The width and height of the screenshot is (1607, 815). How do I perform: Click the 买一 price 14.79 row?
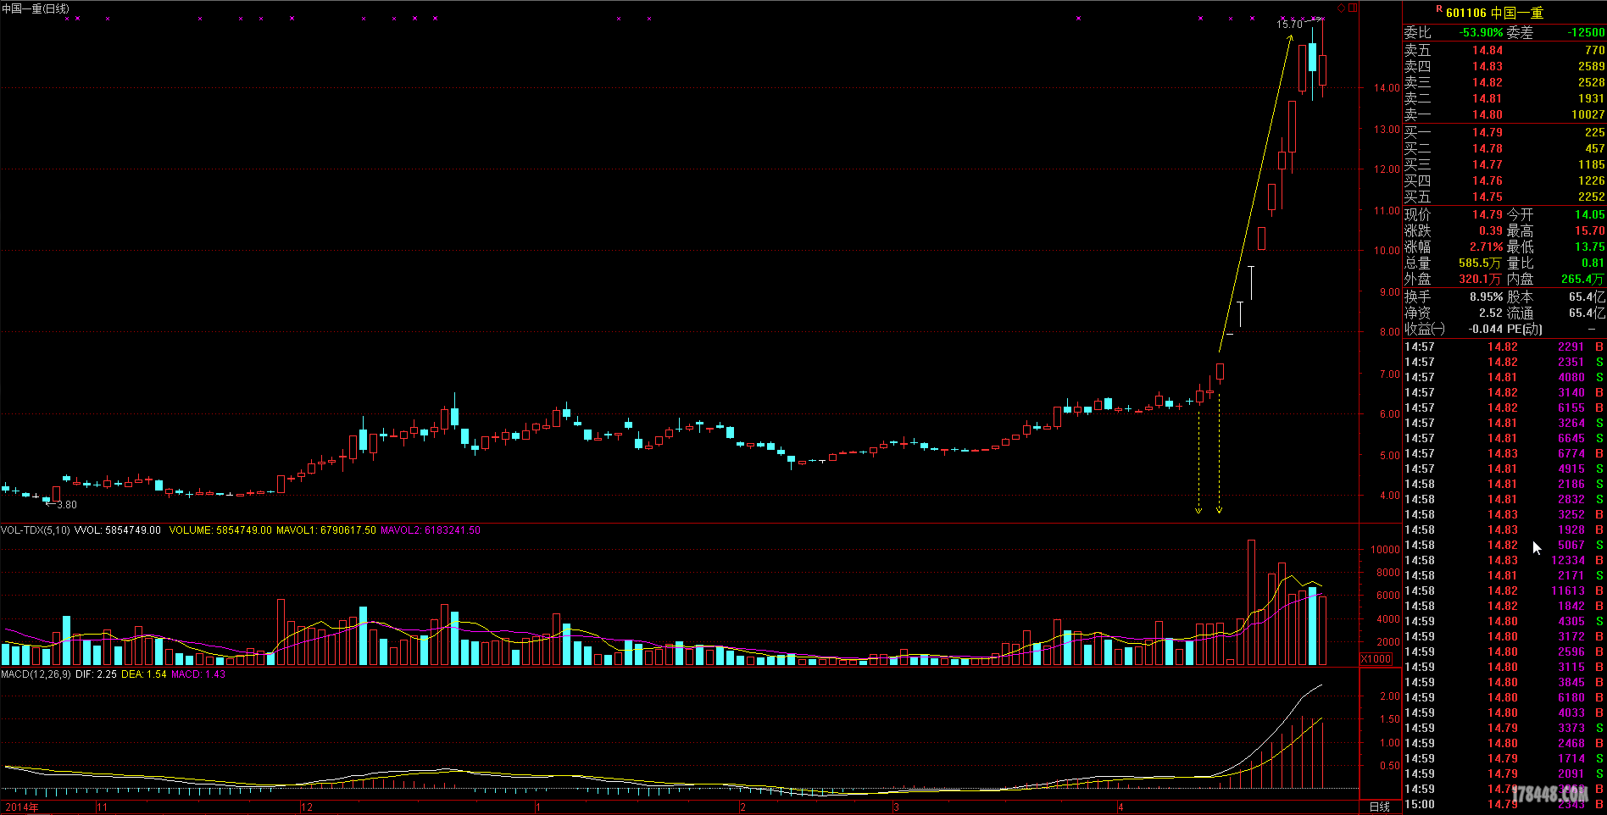(x=1504, y=132)
